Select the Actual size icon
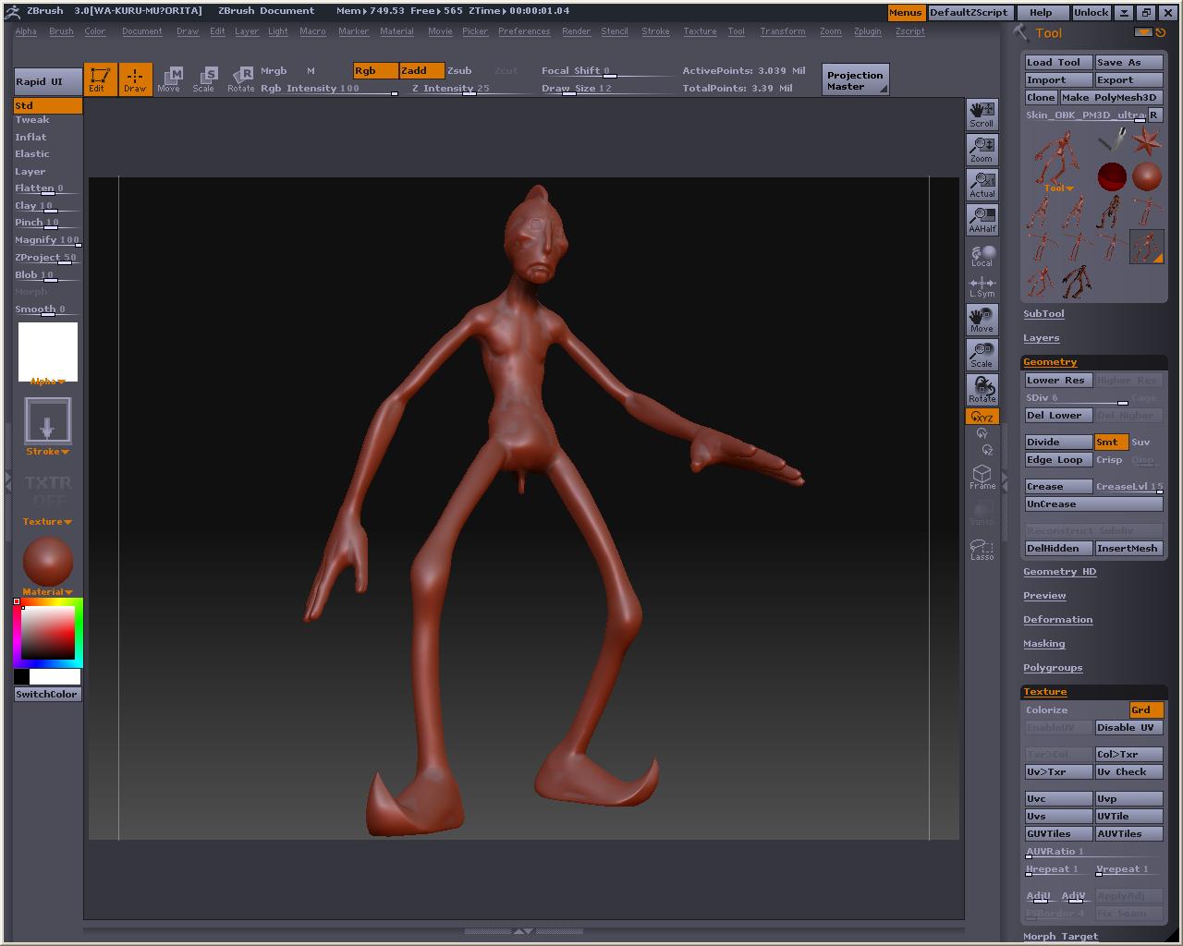The width and height of the screenshot is (1183, 946). pos(982,185)
